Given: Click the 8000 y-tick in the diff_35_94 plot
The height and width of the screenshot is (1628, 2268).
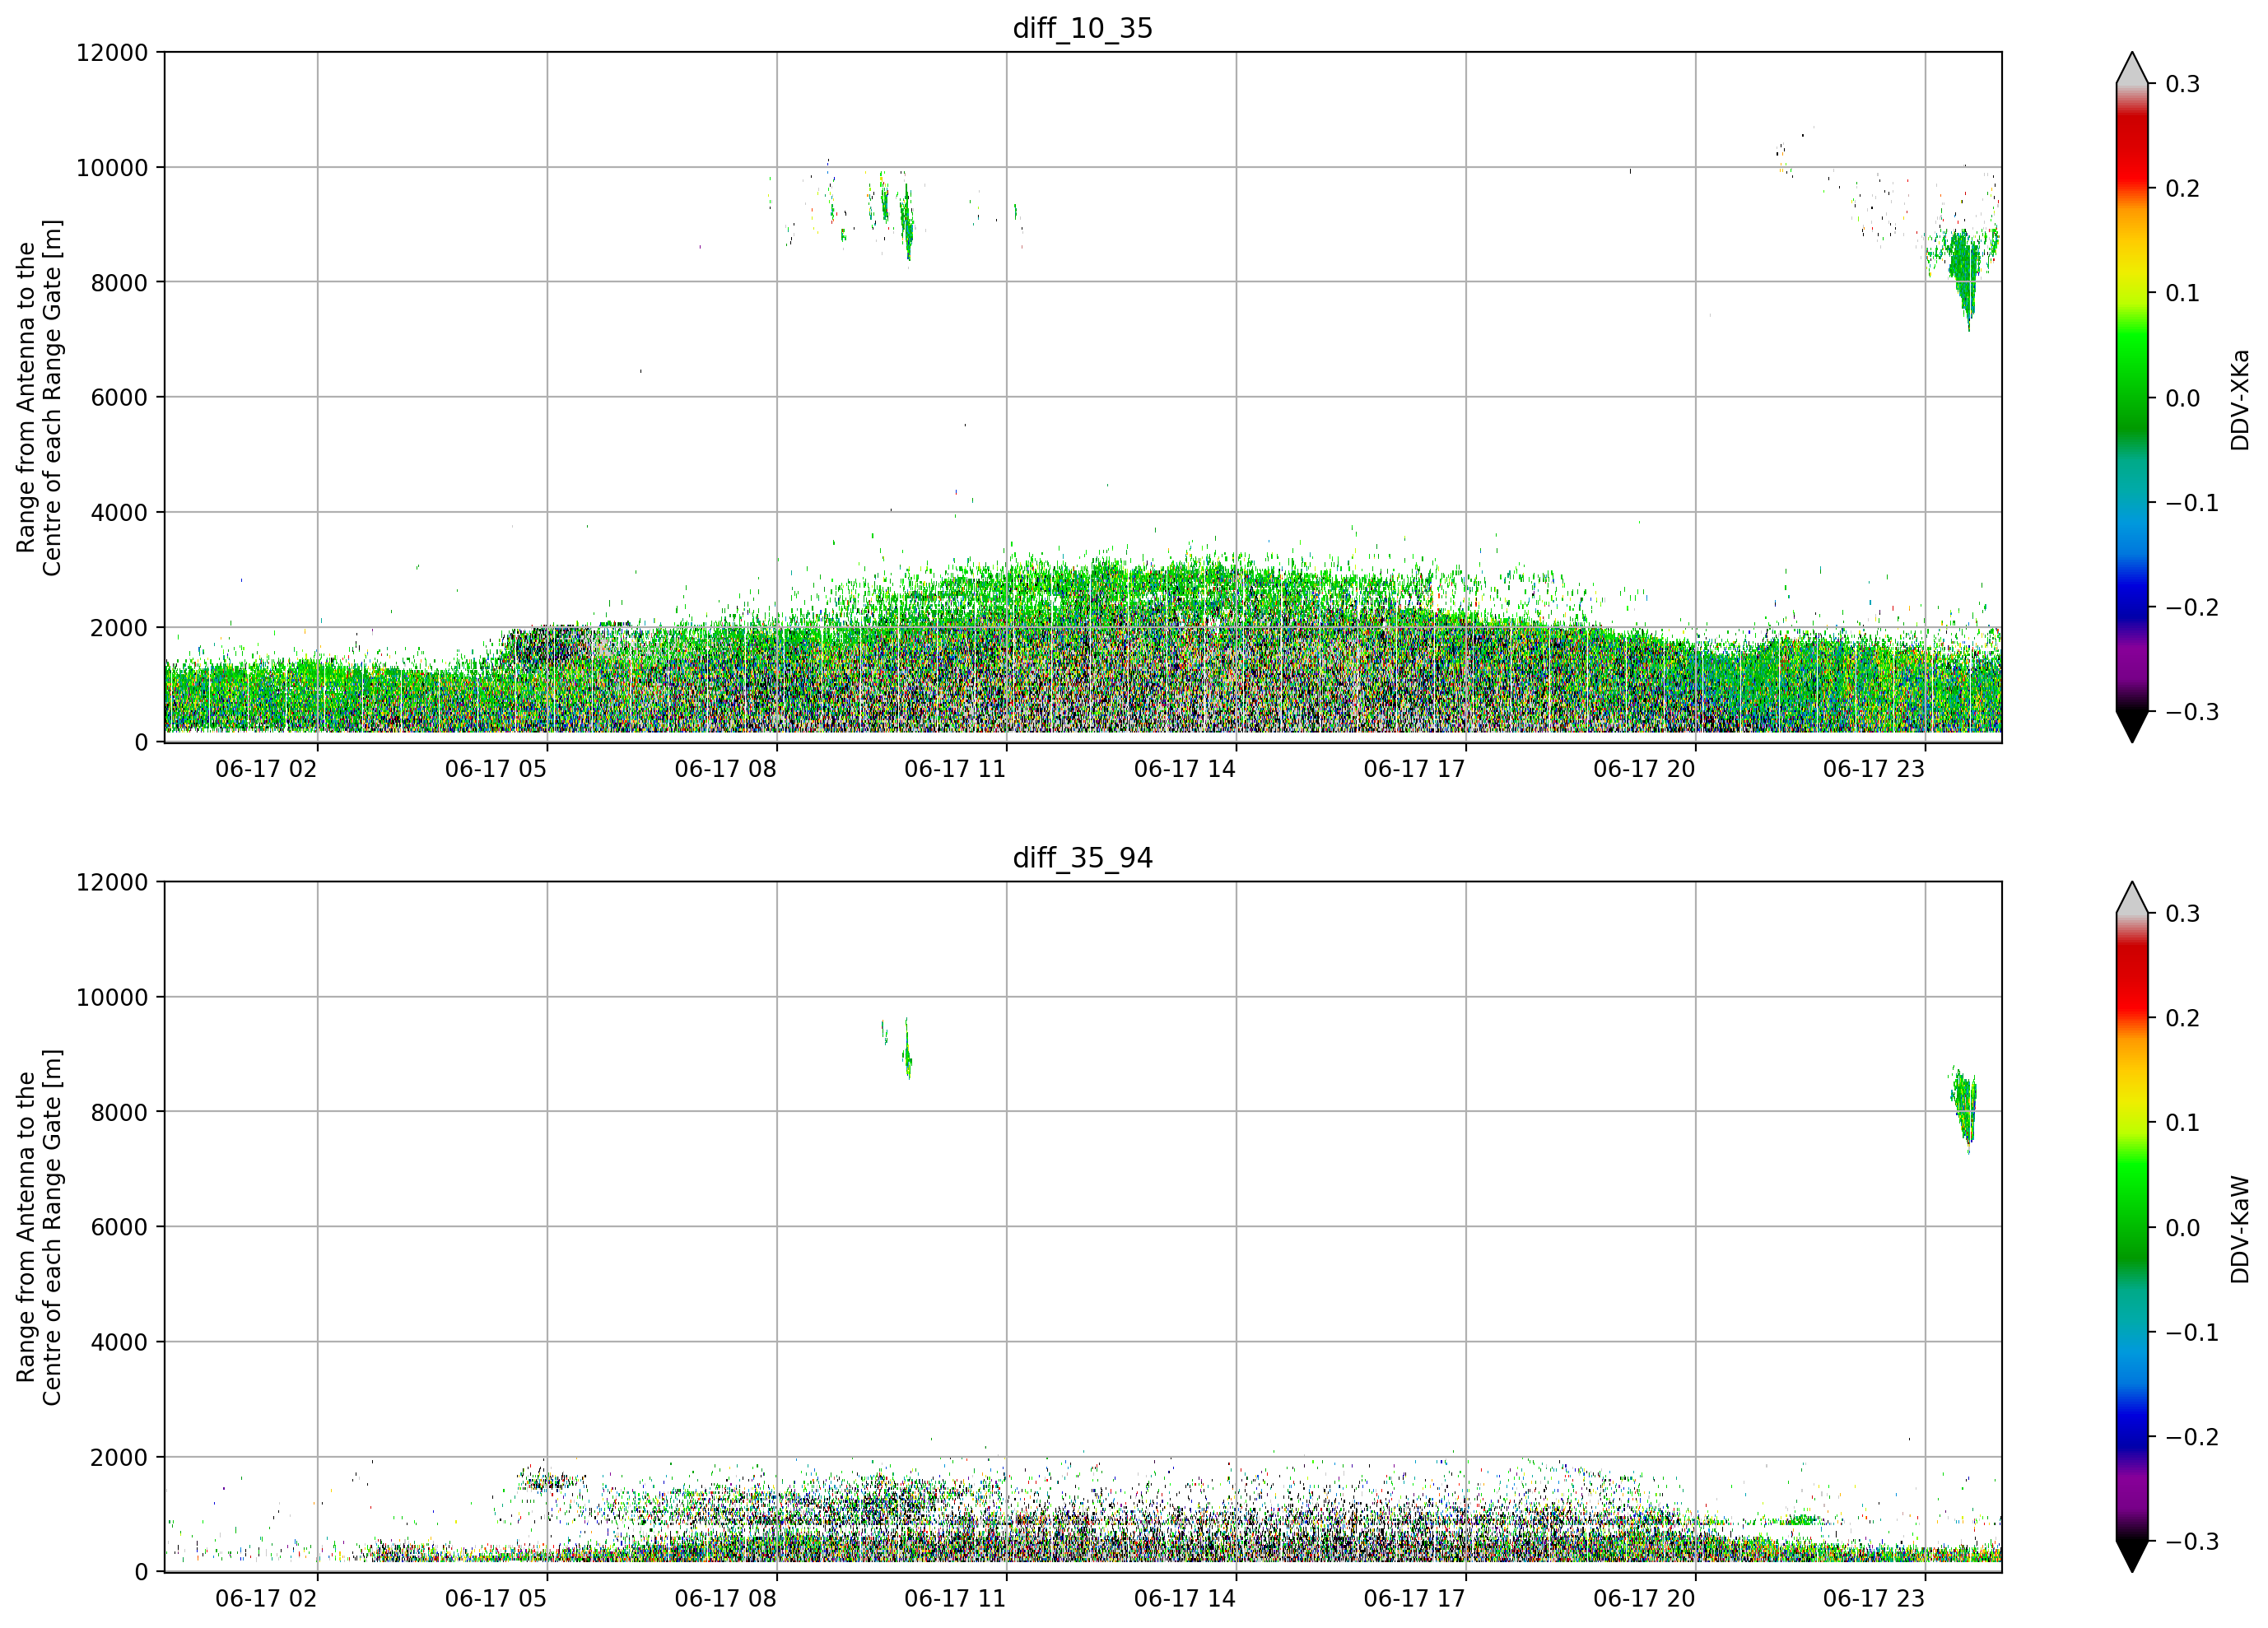Looking at the screenshot, I should (x=119, y=1113).
